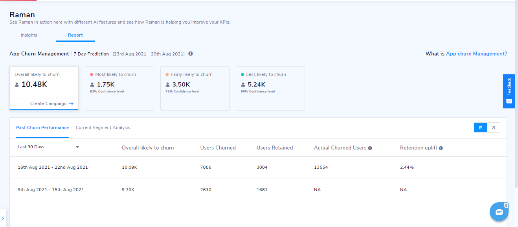The height and width of the screenshot is (227, 518).
Task: Select the Fairly likely to churn card
Action: point(195,89)
